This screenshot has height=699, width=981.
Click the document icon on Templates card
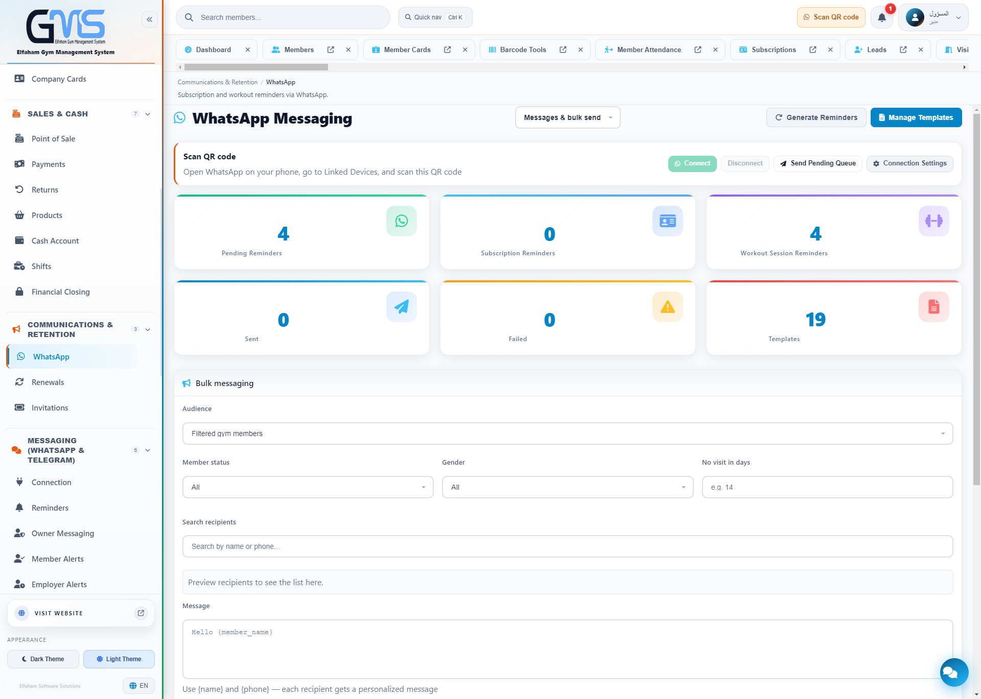pyautogui.click(x=933, y=307)
